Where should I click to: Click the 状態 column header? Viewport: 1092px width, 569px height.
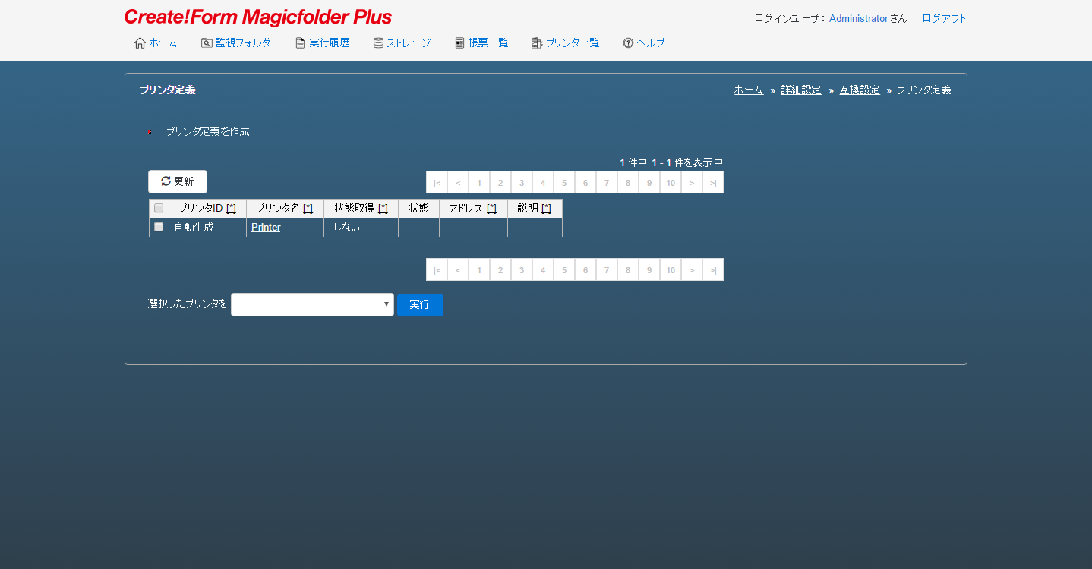[419, 209]
